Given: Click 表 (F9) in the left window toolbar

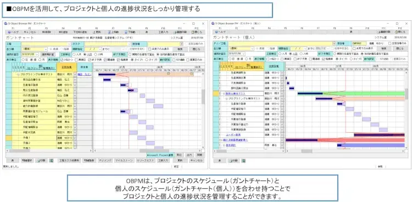Looking at the screenshot, I should point(147,32).
